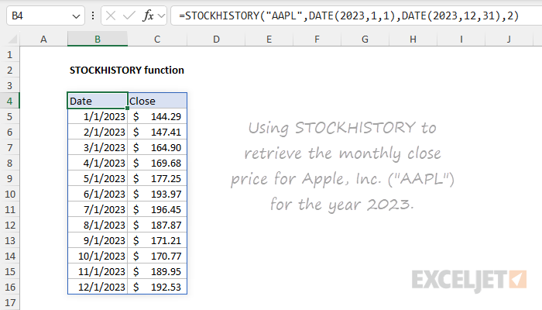The image size is (542, 310).
Task: Select row 2 header
Action: 9,70
